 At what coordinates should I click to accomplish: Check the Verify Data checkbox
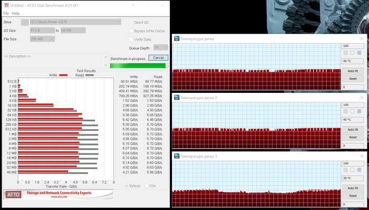131,39
